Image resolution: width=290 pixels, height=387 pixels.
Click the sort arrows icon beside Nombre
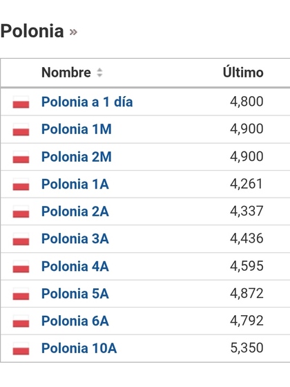(x=99, y=73)
